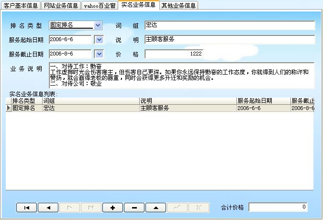This screenshot has height=220, width=323.
Task: Go to previous record navigator button
Action: [48, 208]
